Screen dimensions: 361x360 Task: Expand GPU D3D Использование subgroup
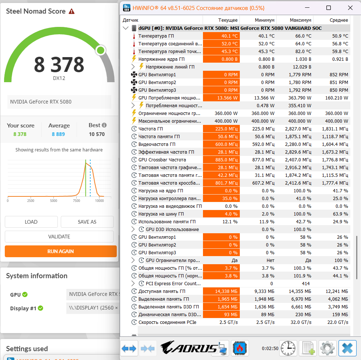pyautogui.click(x=133, y=230)
